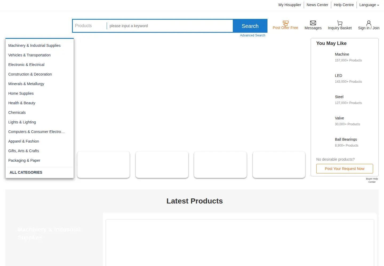Expand the Language dropdown
This screenshot has width=384, height=266.
pyautogui.click(x=369, y=5)
